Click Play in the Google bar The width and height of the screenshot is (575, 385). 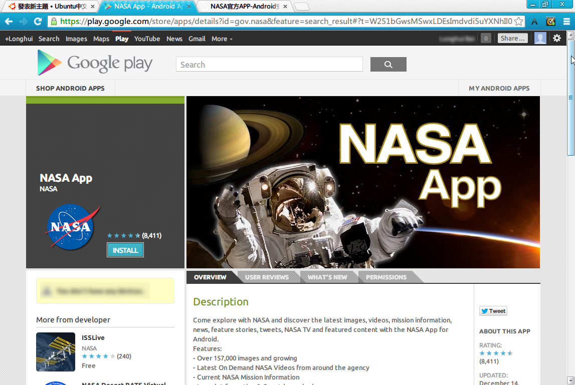122,39
